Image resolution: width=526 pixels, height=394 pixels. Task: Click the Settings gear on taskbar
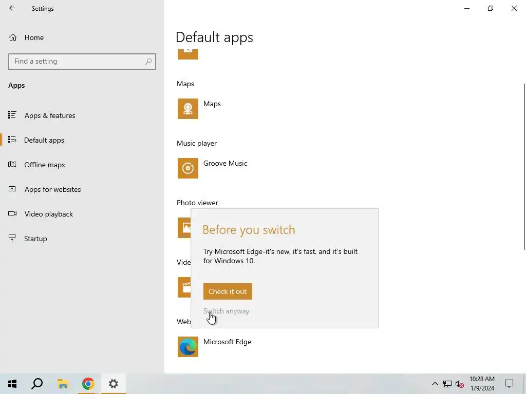114,384
